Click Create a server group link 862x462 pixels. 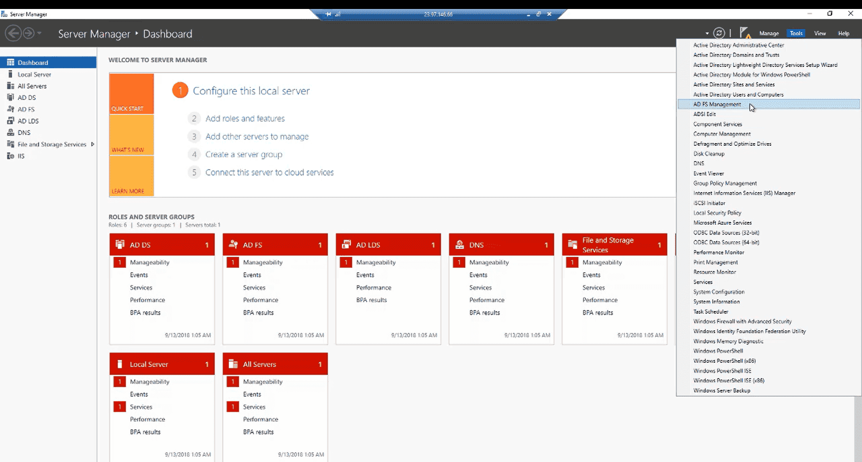pyautogui.click(x=244, y=154)
